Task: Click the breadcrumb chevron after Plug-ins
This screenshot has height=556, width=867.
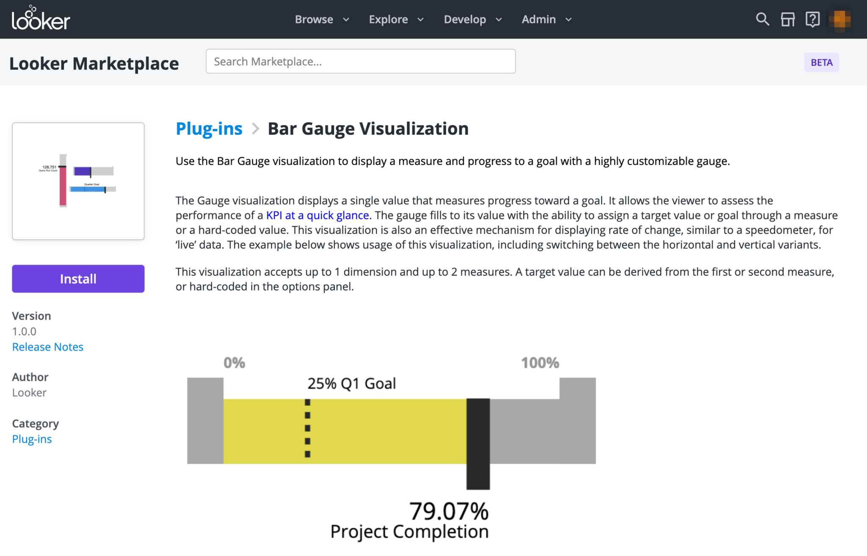Action: pos(255,129)
